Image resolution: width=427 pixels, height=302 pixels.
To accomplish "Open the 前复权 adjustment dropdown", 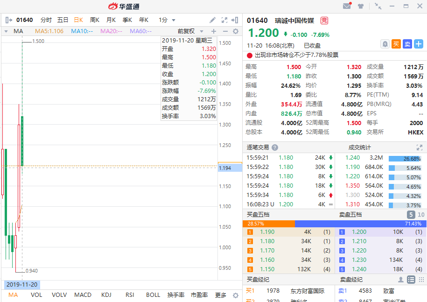I will click(x=189, y=31).
